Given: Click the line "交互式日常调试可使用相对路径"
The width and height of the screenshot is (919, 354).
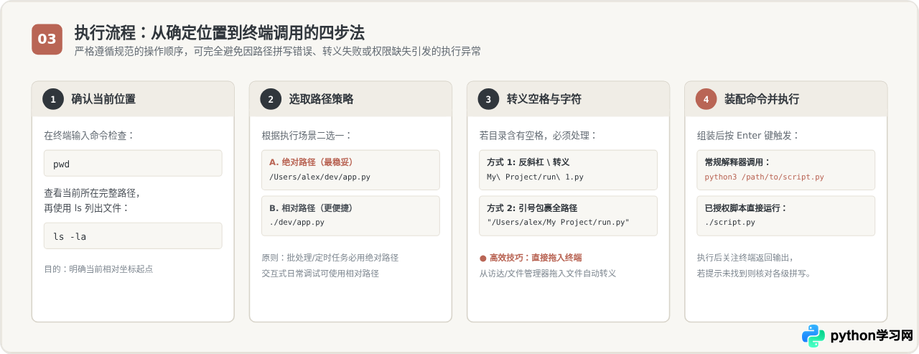Looking at the screenshot, I should tap(320, 274).
